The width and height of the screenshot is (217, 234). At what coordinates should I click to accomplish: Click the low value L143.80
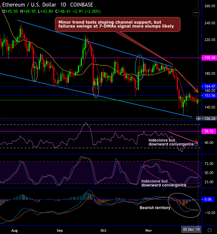click(x=45, y=11)
